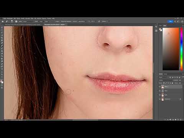
Task: Select the Clone Stamp tool
Action: coord(2,51)
